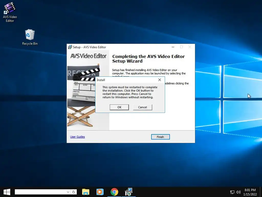Image resolution: width=262 pixels, height=197 pixels.
Task: Open the Windows Start menu
Action: pos(7,192)
